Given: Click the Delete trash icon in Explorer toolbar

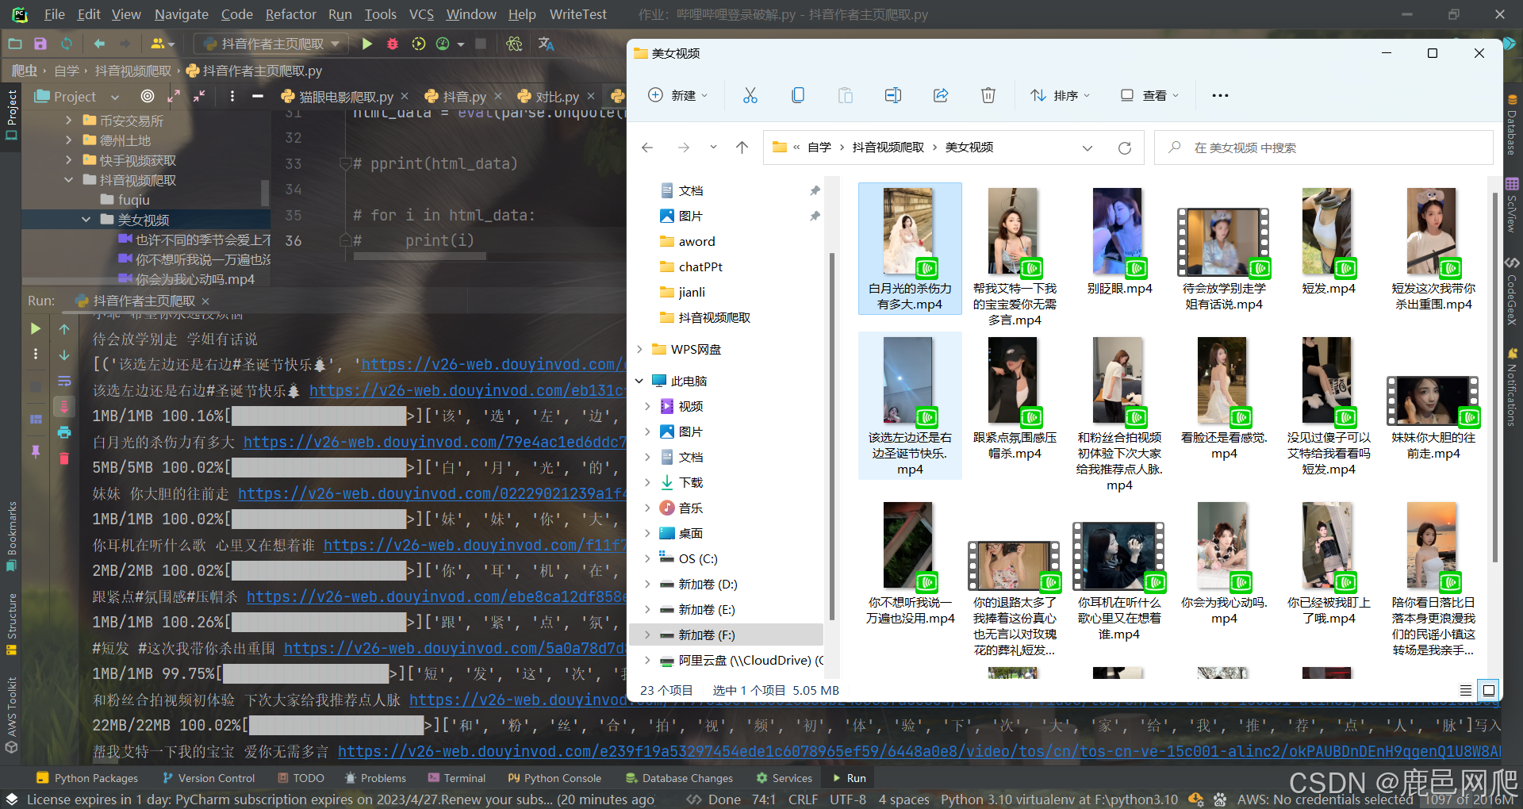Looking at the screenshot, I should (988, 95).
